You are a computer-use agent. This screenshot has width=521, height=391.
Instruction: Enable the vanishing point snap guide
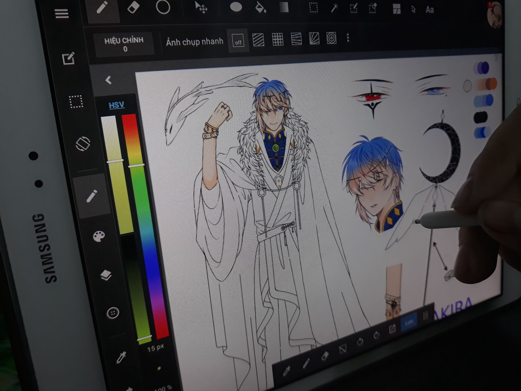296,39
